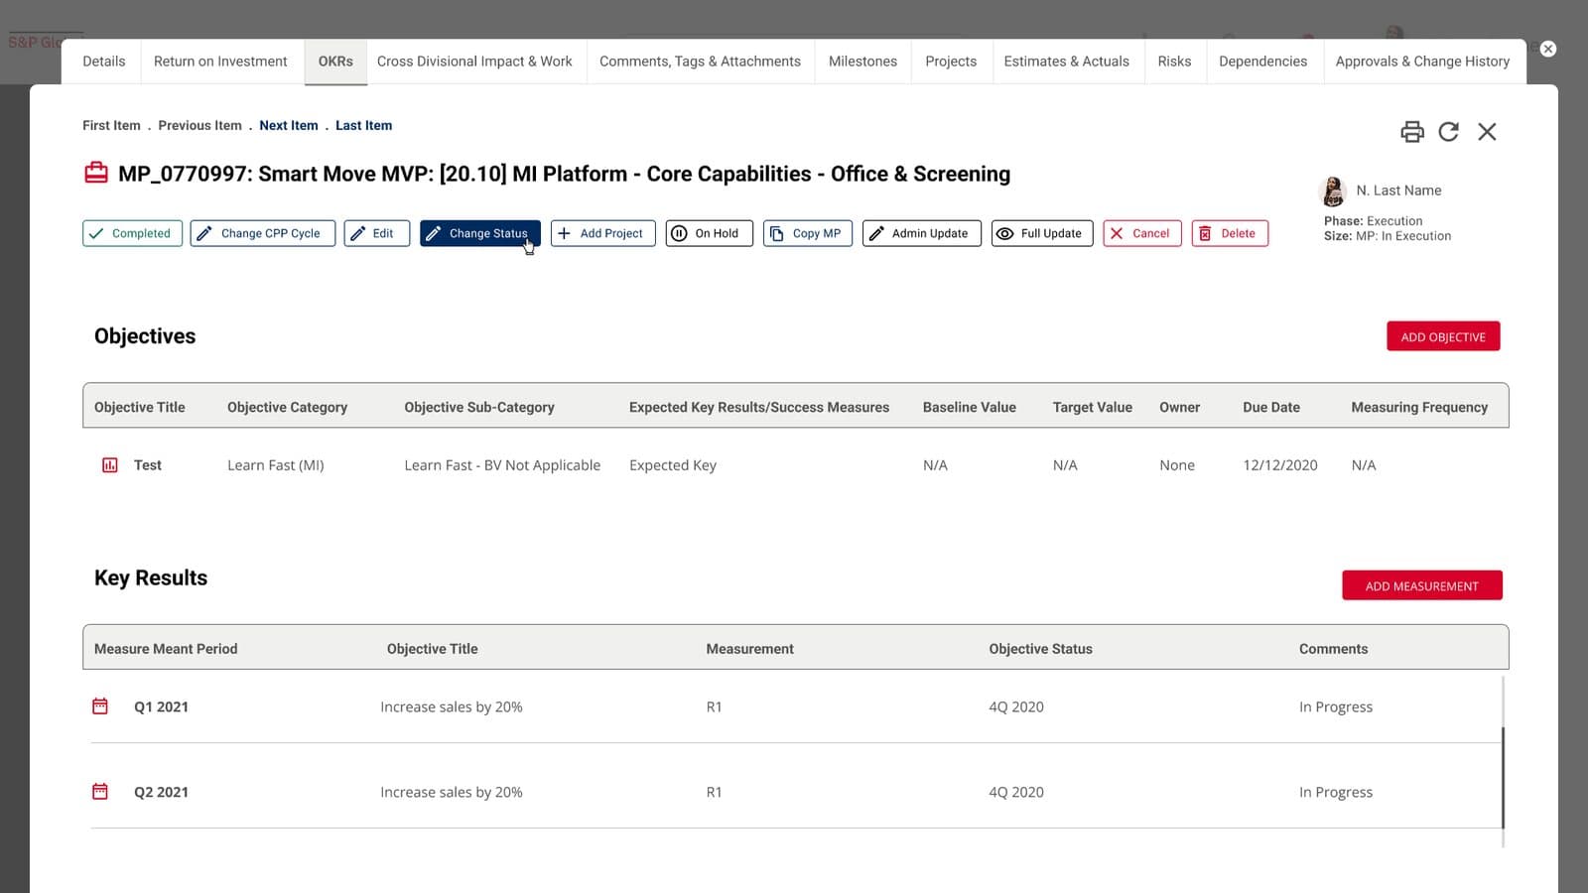This screenshot has height=893, width=1588.
Task: Switch to the Details tab
Action: [x=104, y=62]
